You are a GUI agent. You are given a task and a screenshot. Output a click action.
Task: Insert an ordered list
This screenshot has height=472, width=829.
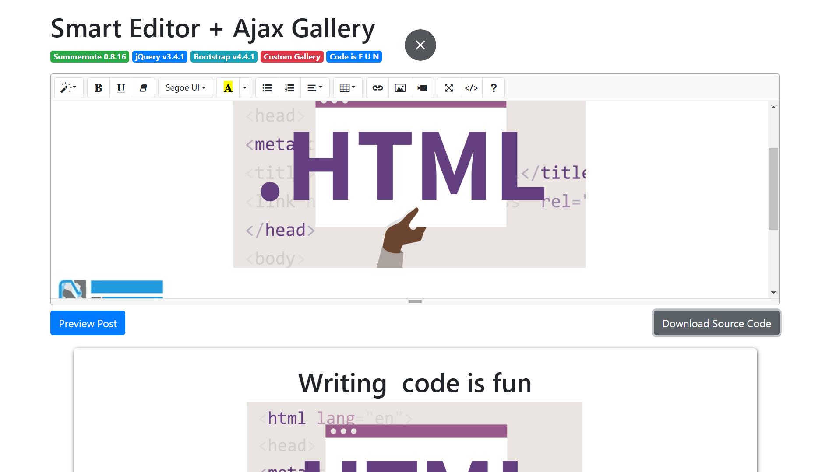pyautogui.click(x=289, y=87)
